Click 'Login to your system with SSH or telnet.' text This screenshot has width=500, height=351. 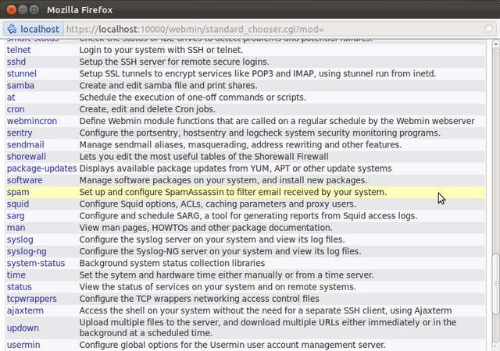pyautogui.click(x=161, y=50)
